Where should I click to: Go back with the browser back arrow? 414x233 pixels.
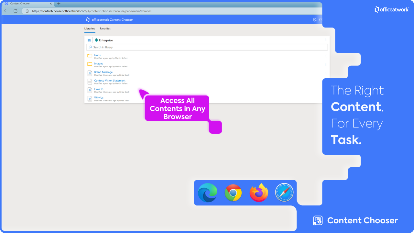(x=6, y=11)
